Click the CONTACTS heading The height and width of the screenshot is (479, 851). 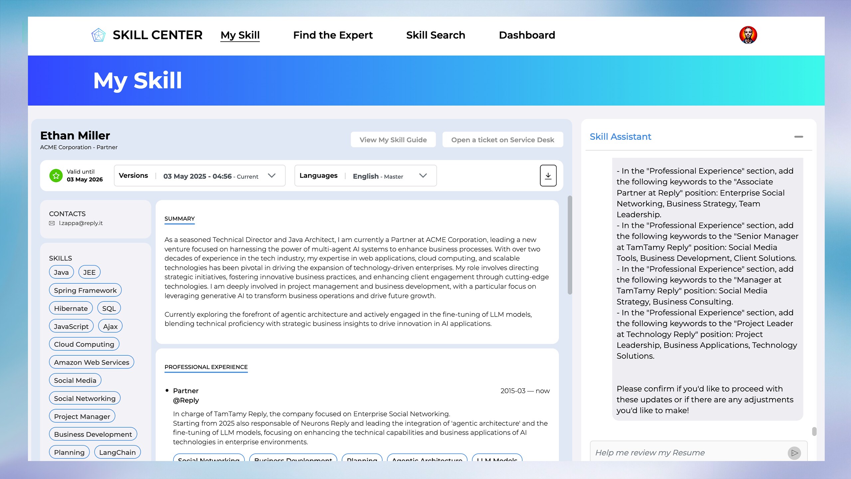67,214
